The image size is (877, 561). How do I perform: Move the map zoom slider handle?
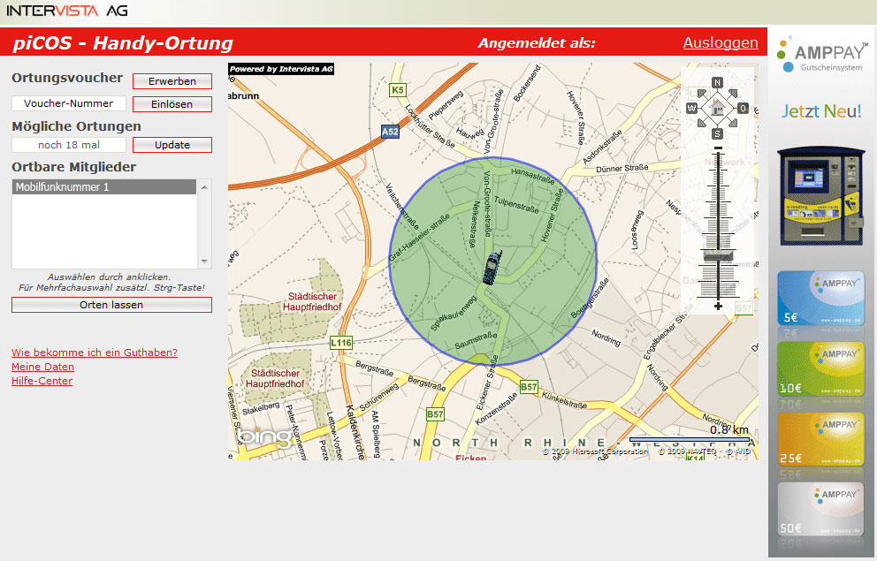(x=718, y=255)
